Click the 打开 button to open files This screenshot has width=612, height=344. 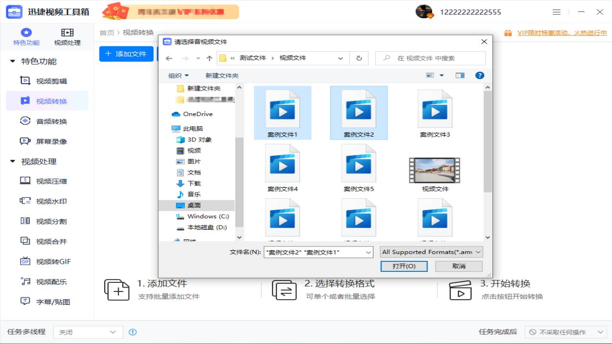click(404, 266)
